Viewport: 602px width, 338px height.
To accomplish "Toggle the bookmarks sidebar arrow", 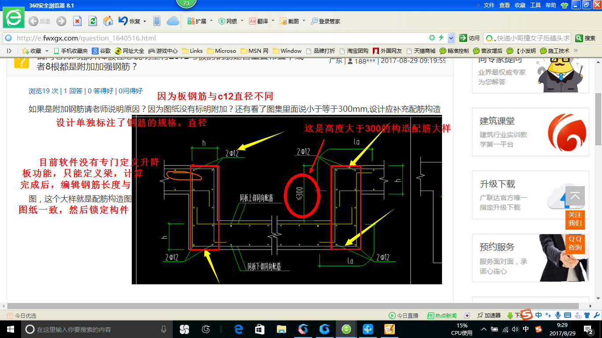I will pos(9,51).
